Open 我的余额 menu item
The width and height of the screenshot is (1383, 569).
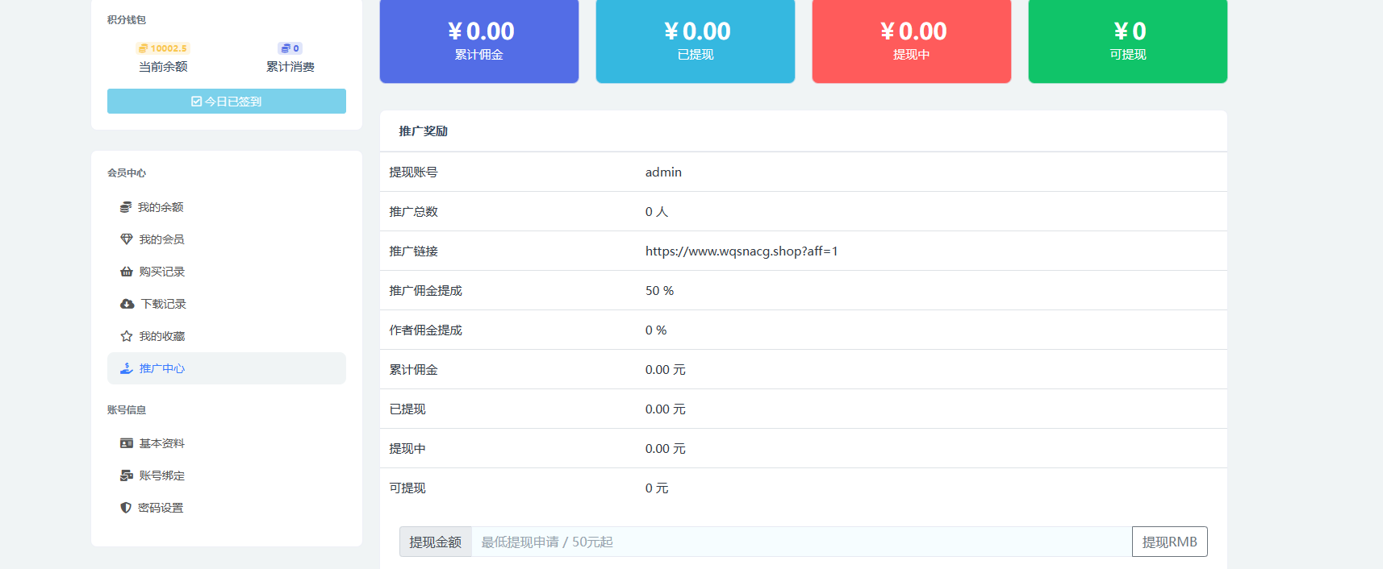(161, 207)
